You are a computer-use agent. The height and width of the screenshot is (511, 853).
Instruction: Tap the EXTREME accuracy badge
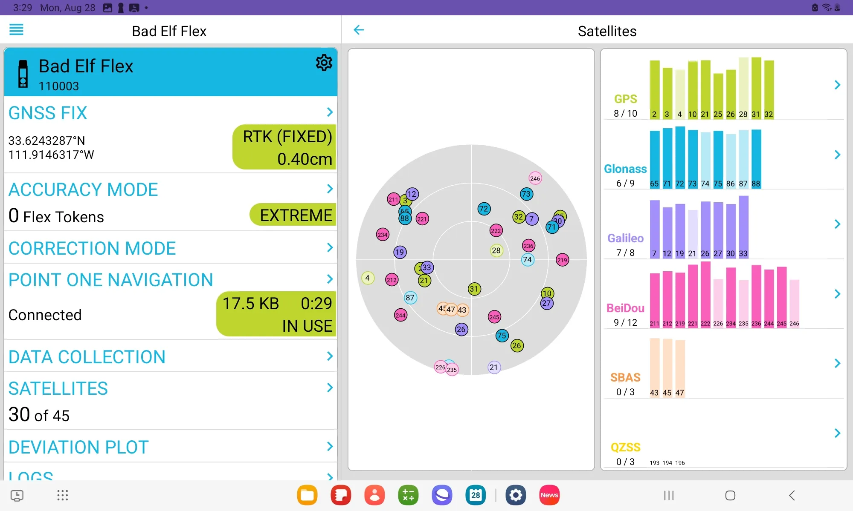click(x=293, y=215)
